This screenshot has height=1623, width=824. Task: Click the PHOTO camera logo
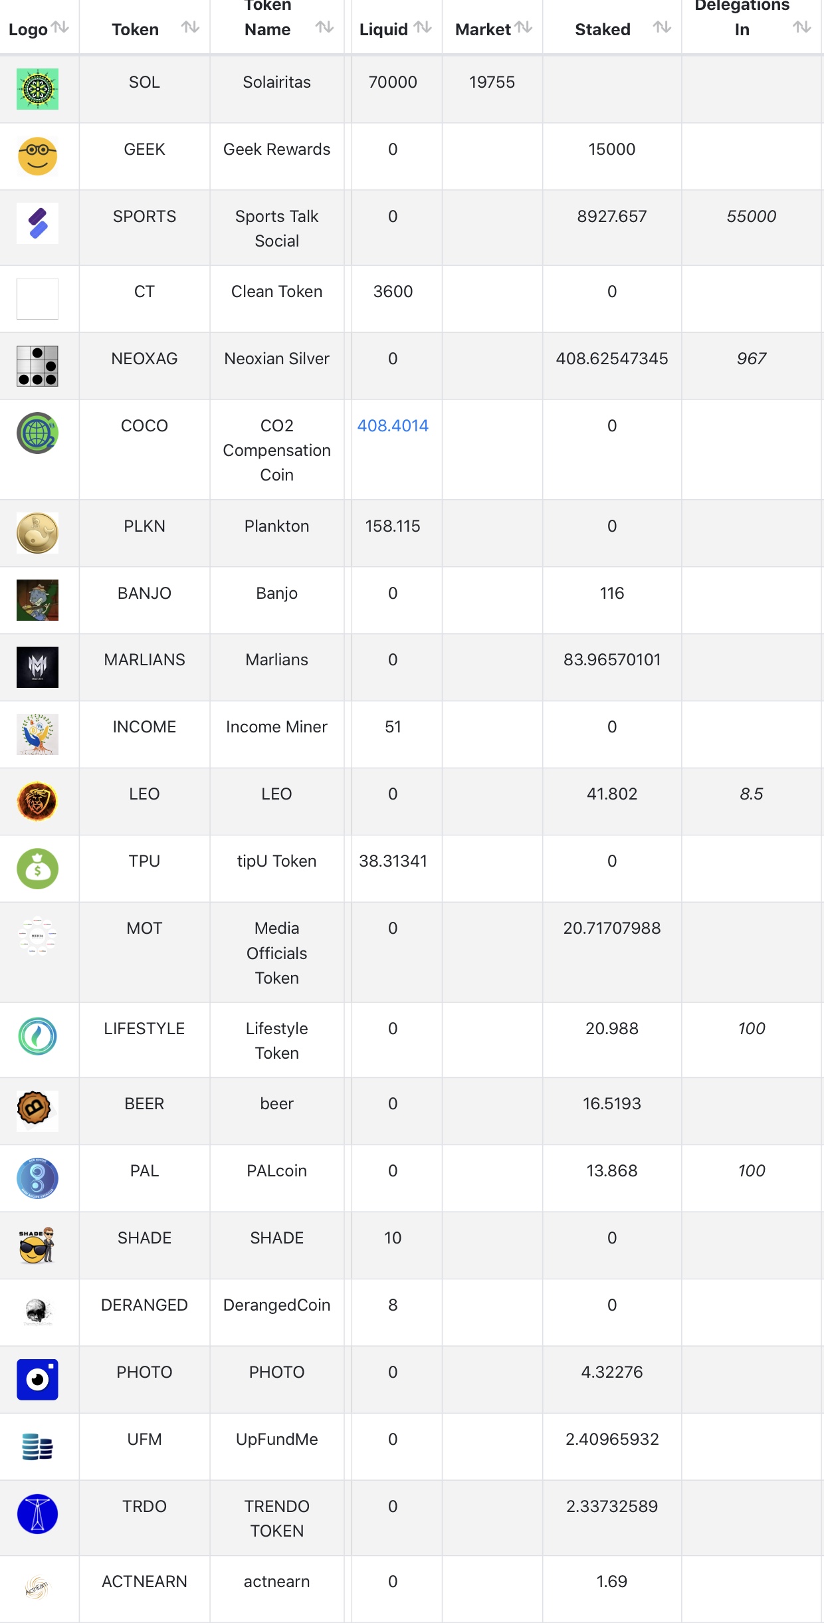point(37,1379)
